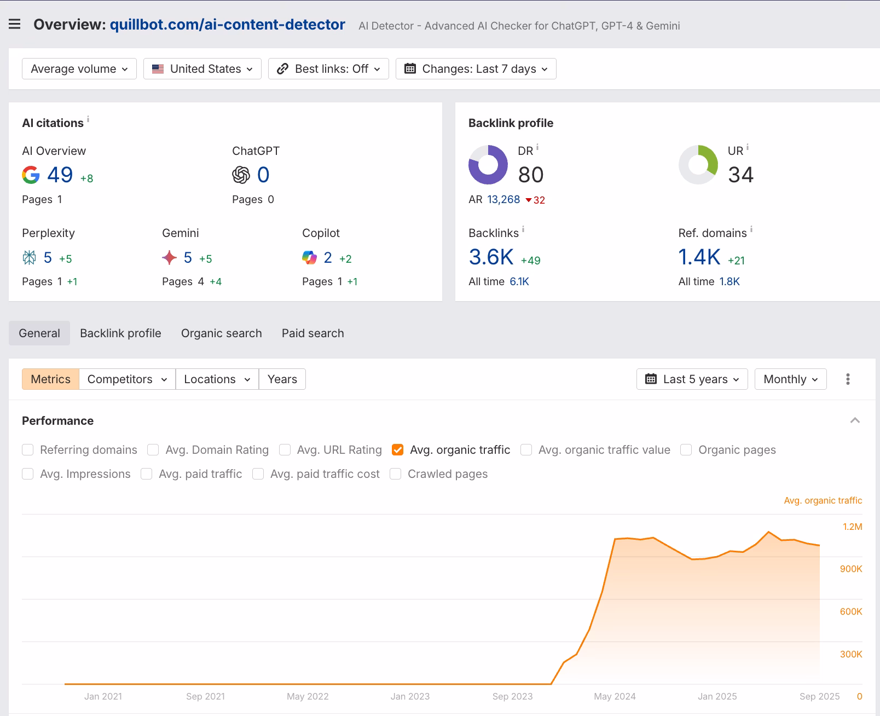Click the 'Jan 2021' x-axis label
This screenshot has width=880, height=716.
tap(103, 696)
